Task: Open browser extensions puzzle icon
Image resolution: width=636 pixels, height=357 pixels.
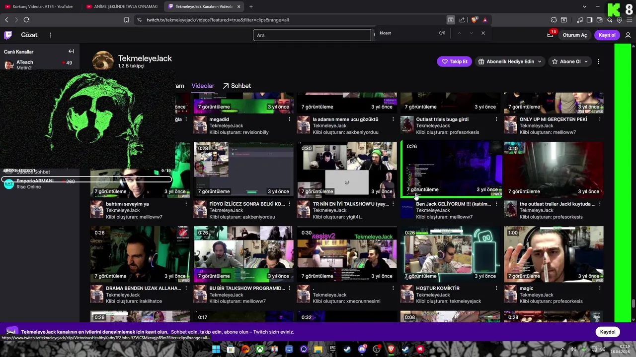Action: tap(554, 20)
